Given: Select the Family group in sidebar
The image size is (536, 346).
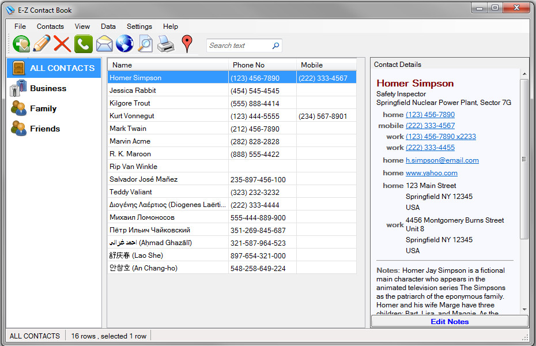Looking at the screenshot, I should (54, 109).
